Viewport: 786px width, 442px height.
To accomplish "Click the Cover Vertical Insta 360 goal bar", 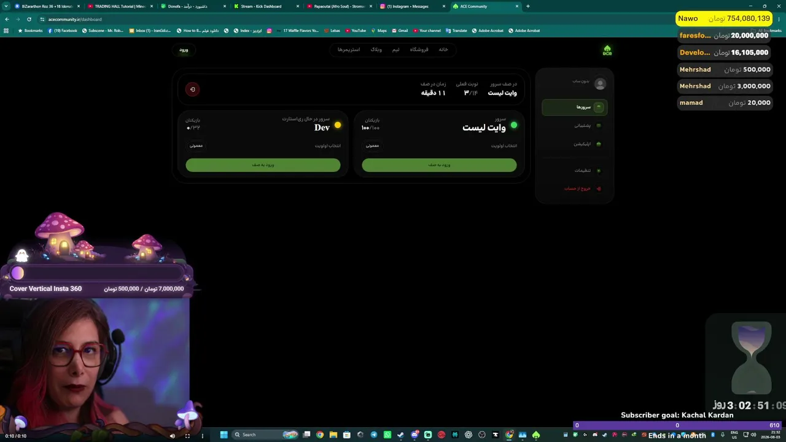I will click(x=96, y=273).
